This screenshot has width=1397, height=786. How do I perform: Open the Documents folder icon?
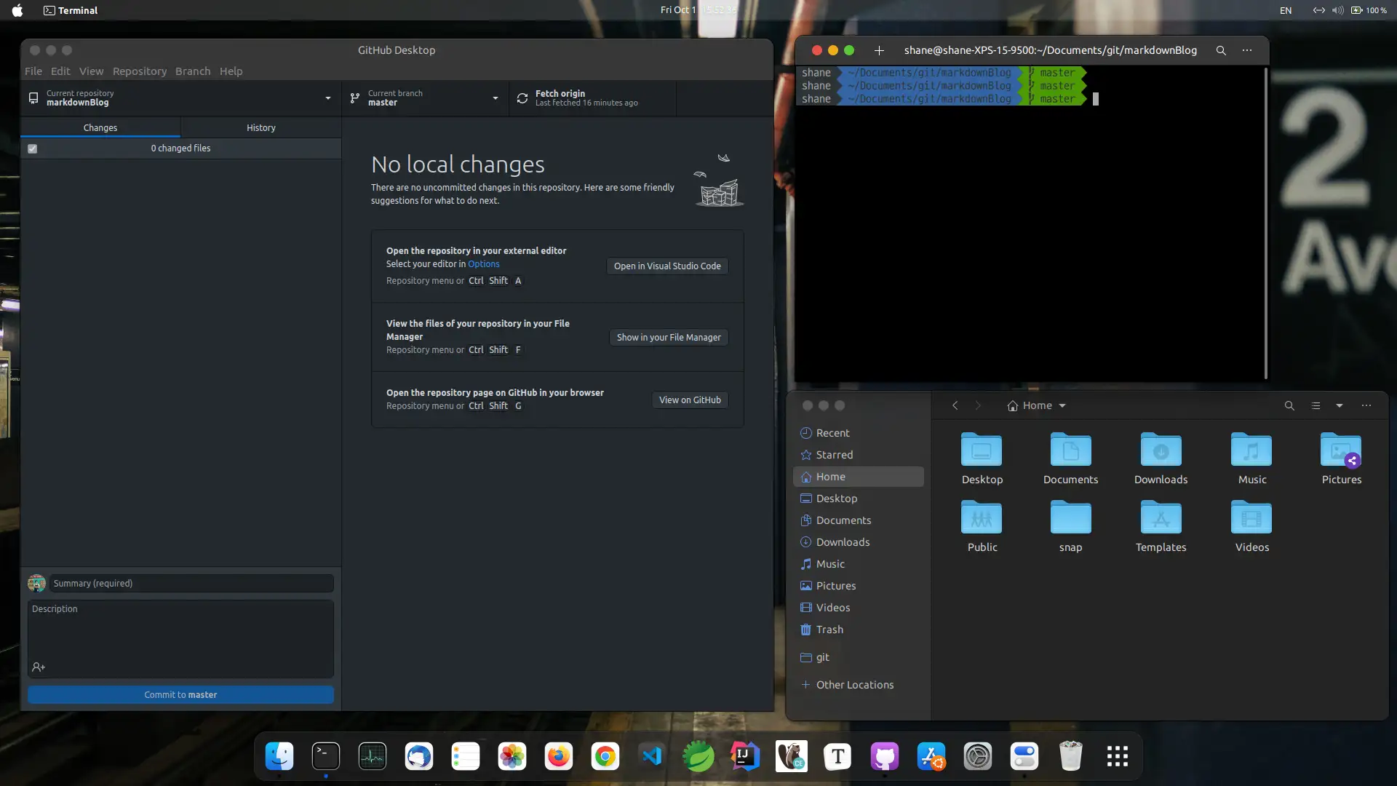tap(1070, 451)
